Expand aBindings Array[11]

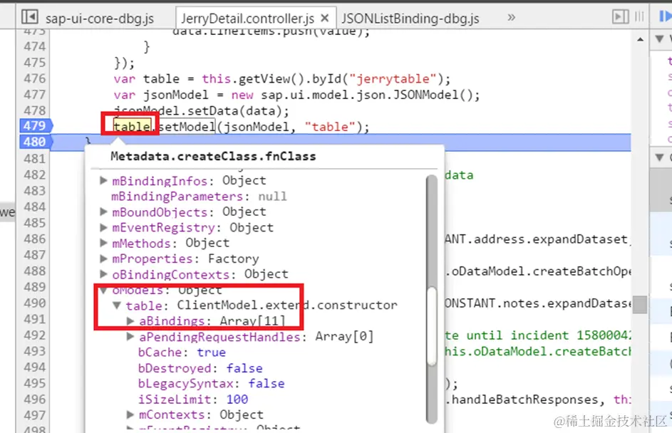coord(130,320)
